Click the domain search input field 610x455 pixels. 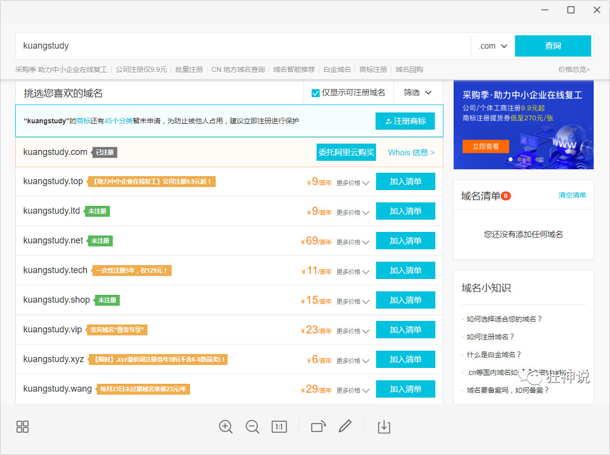pos(243,46)
